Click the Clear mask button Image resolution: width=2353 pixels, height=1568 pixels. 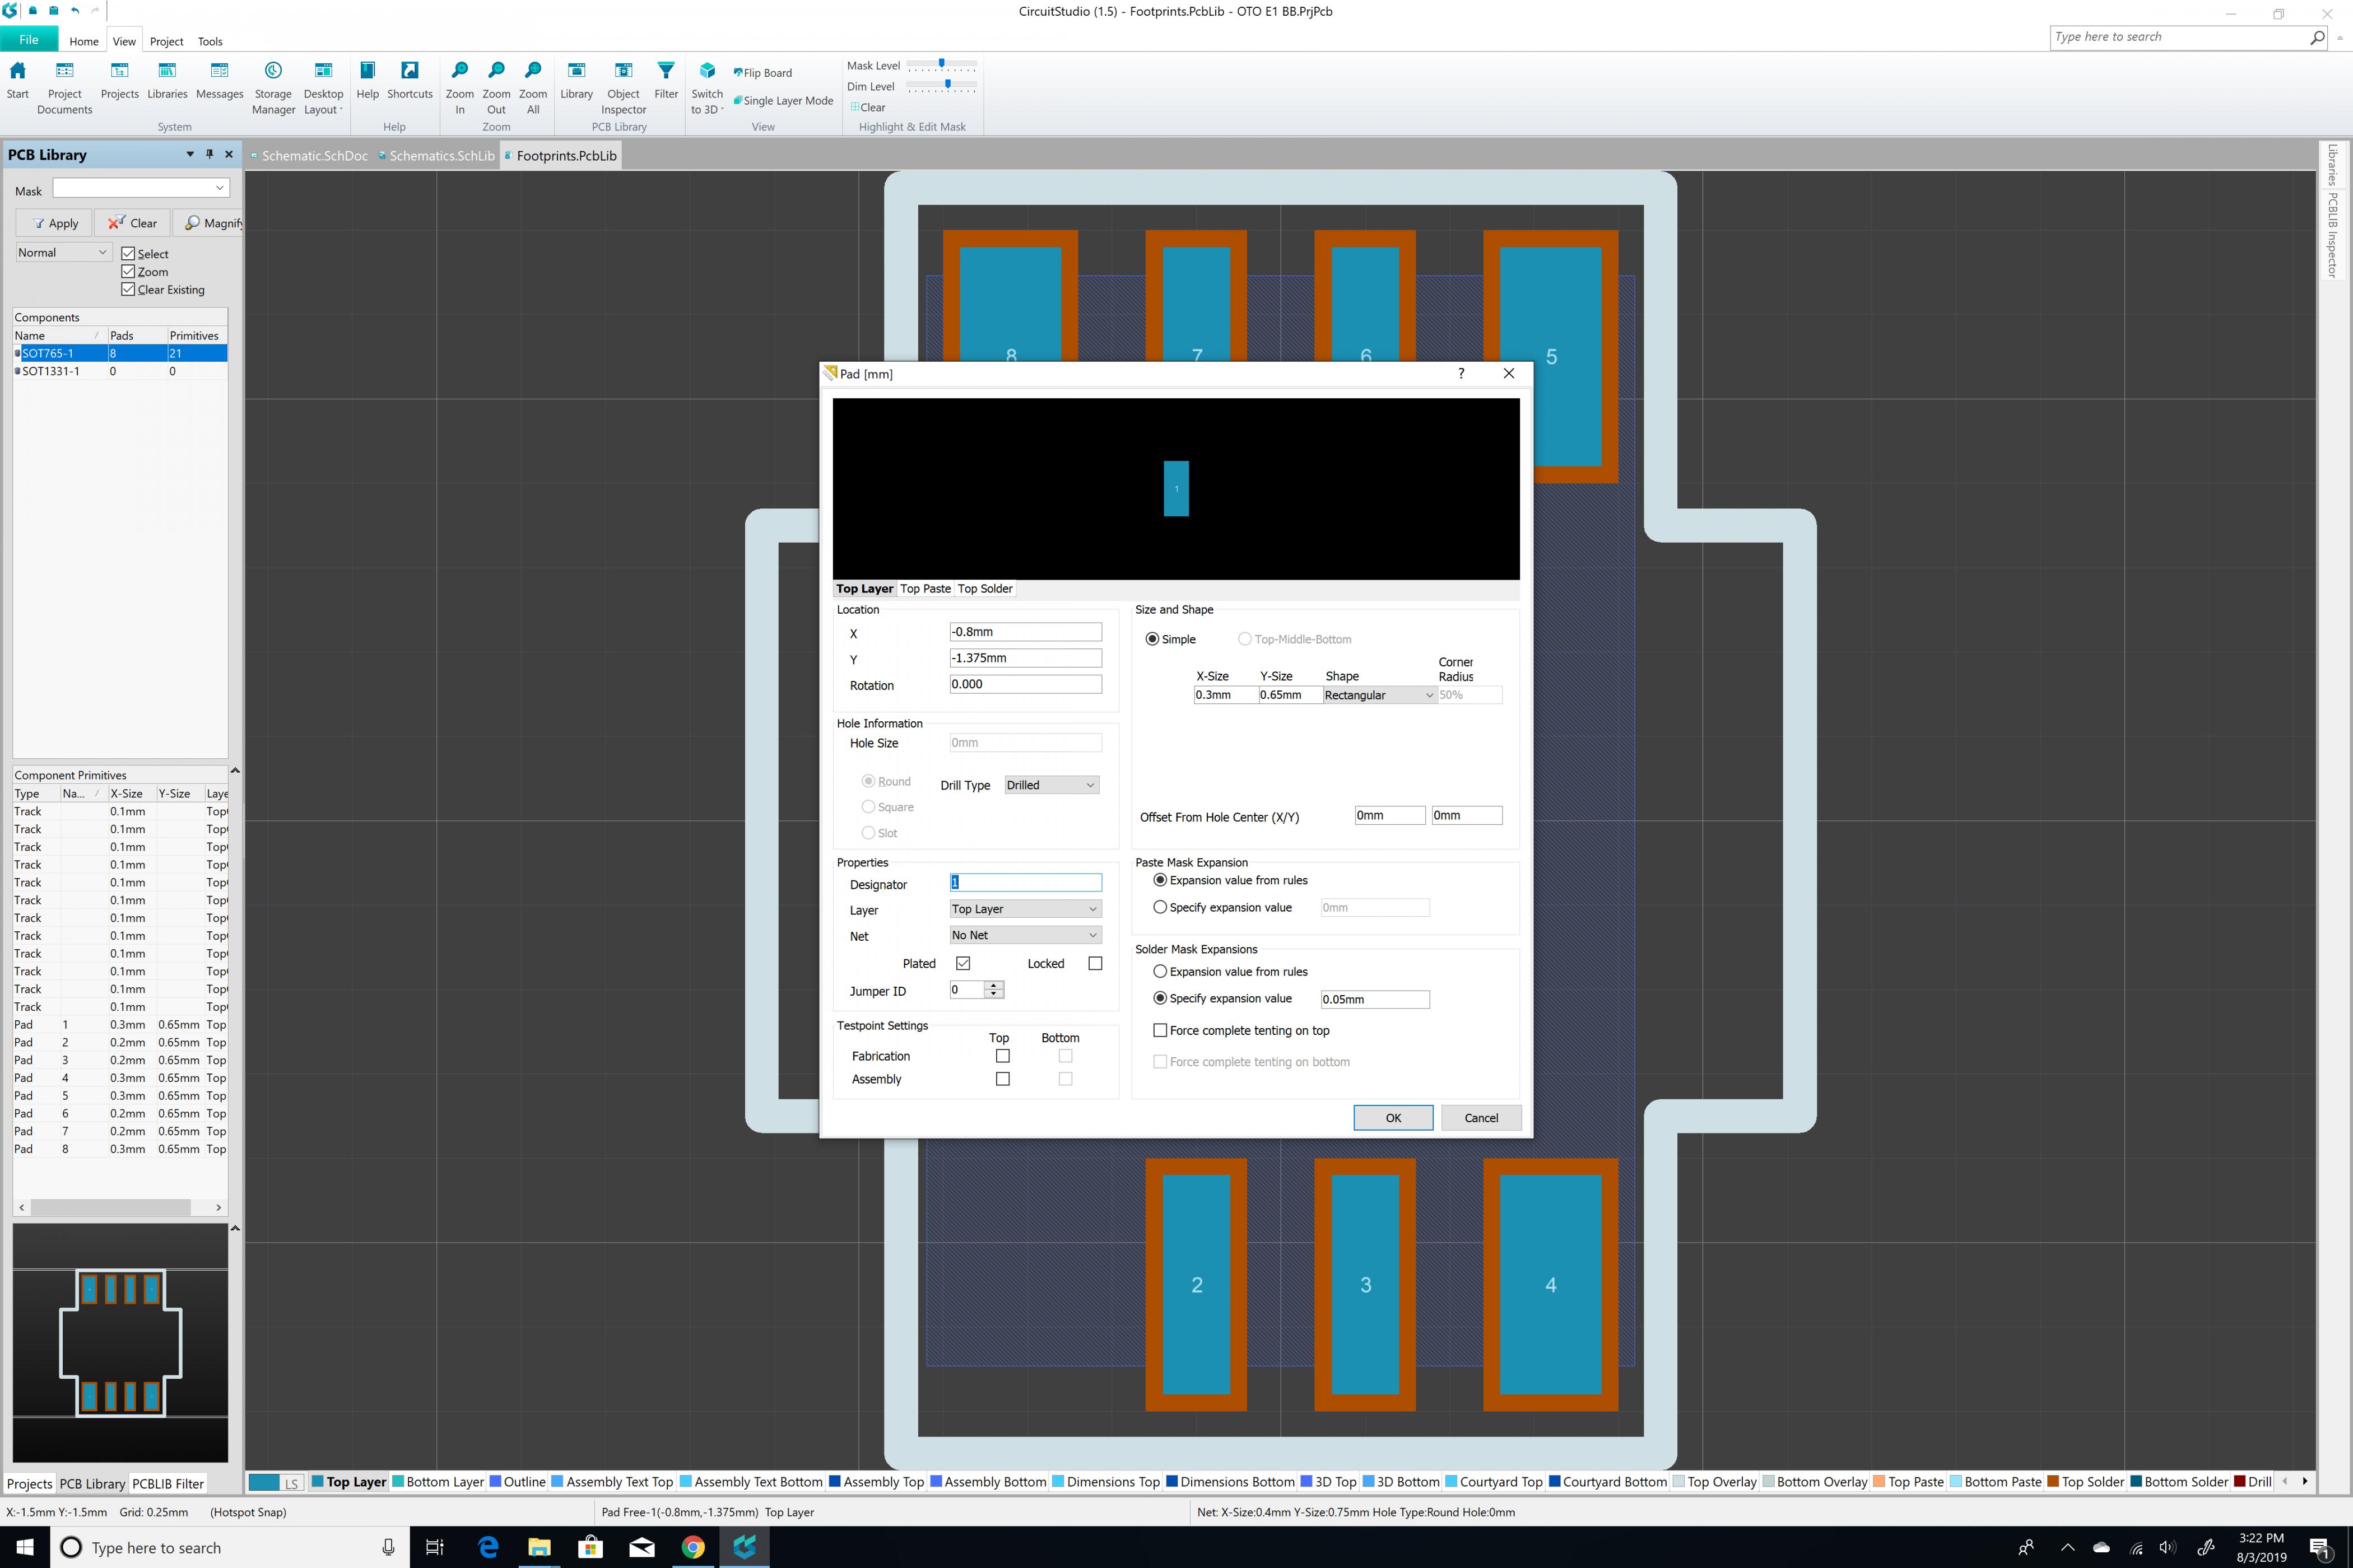132,223
